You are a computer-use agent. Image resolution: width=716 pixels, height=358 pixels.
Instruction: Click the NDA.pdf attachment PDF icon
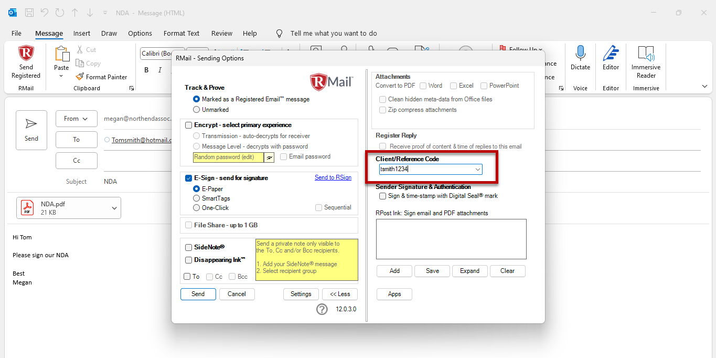click(x=27, y=208)
